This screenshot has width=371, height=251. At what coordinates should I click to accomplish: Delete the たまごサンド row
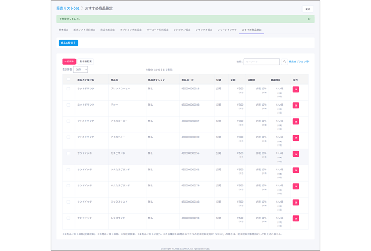click(296, 154)
